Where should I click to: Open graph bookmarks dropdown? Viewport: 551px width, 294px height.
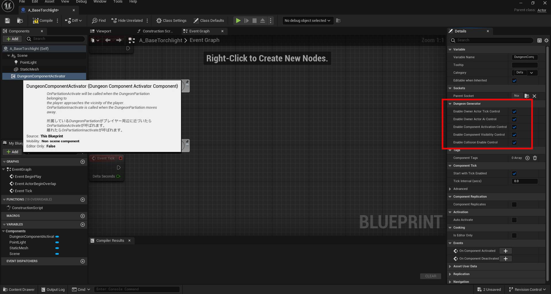click(95, 40)
